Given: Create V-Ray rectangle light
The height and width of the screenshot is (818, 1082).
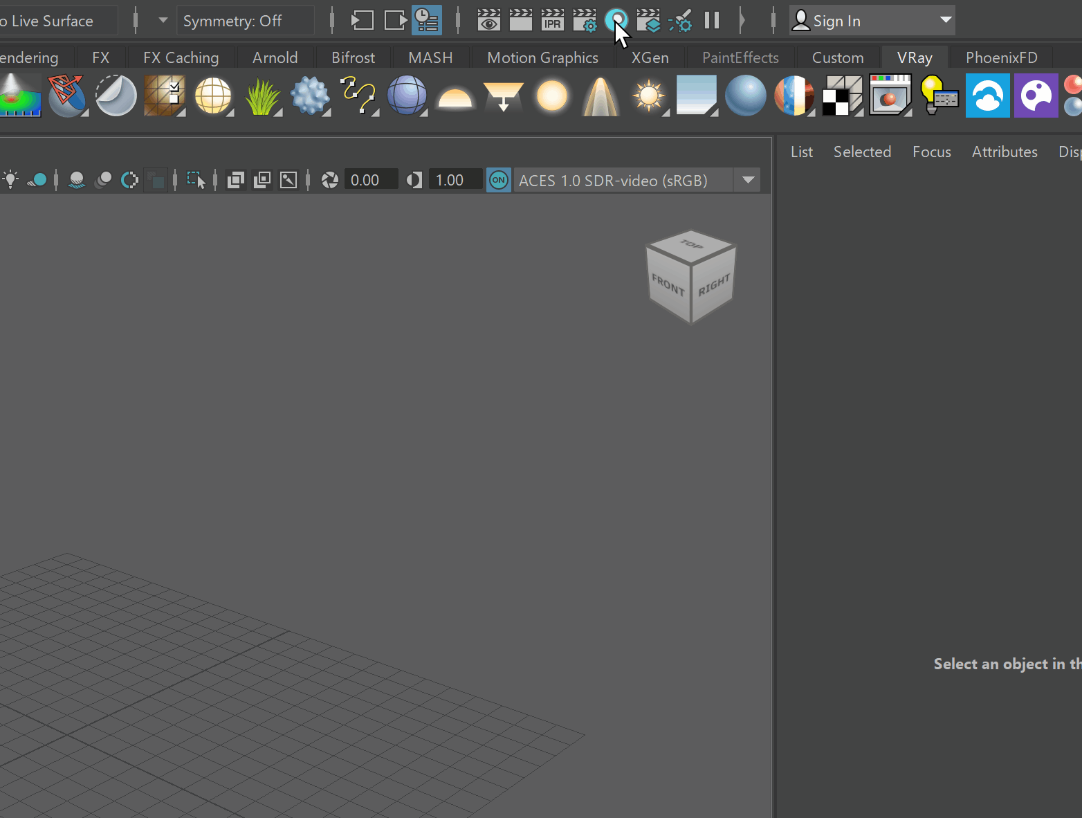Looking at the screenshot, I should (x=504, y=96).
